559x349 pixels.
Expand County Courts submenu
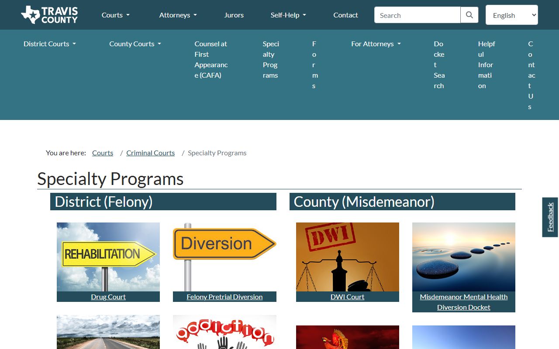point(135,44)
